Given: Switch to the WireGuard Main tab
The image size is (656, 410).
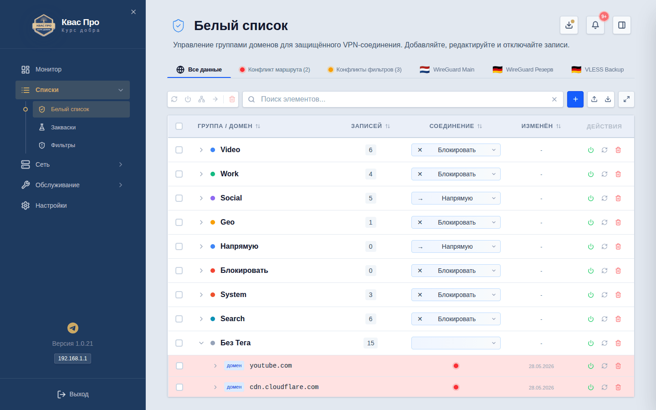Looking at the screenshot, I should pos(447,70).
